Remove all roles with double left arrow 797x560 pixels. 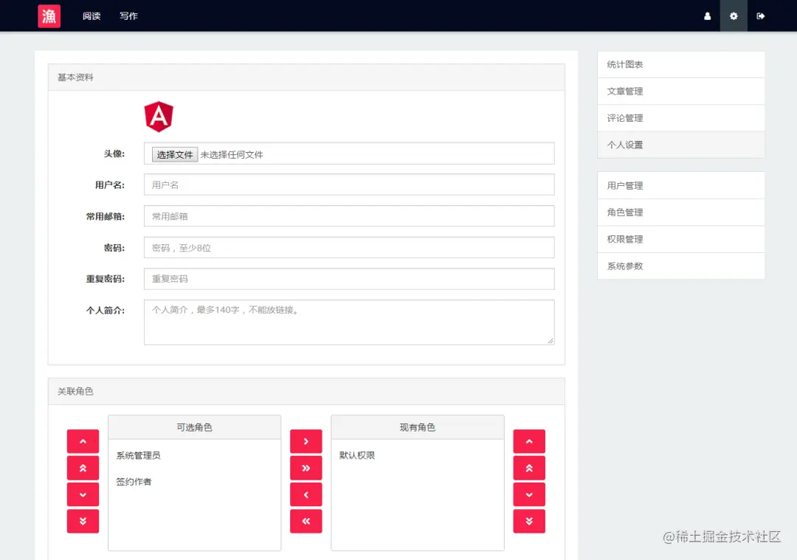coord(306,521)
